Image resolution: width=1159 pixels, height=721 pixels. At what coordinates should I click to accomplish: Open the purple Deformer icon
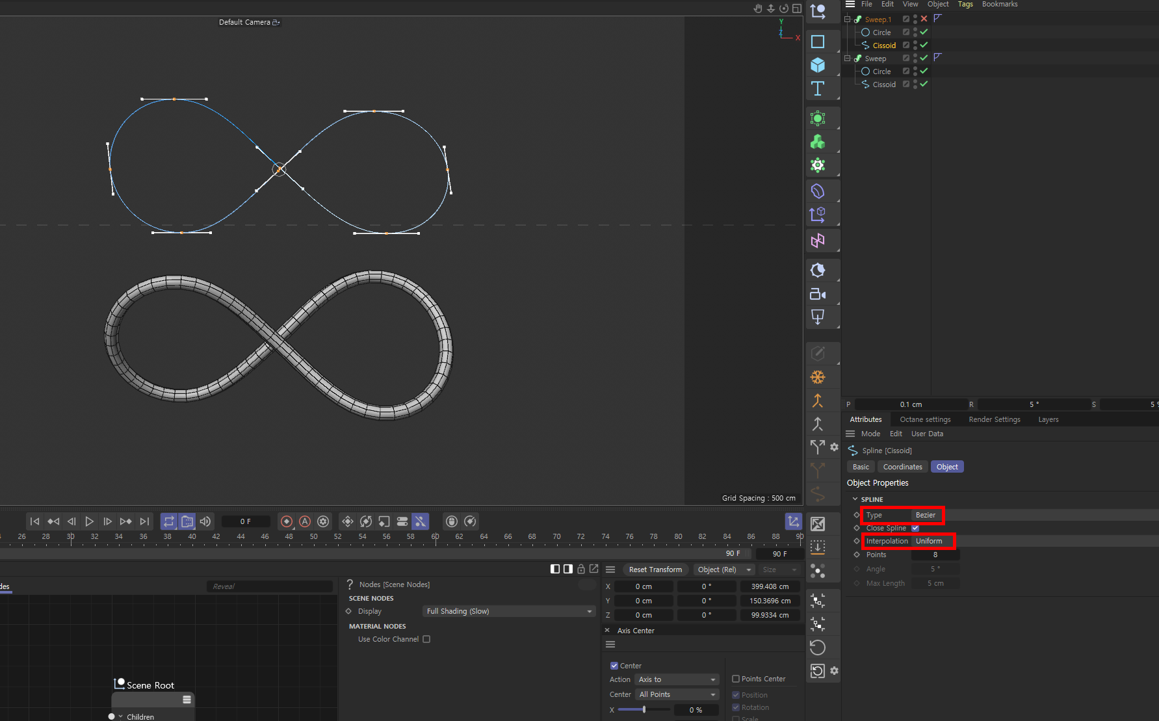pos(818,191)
